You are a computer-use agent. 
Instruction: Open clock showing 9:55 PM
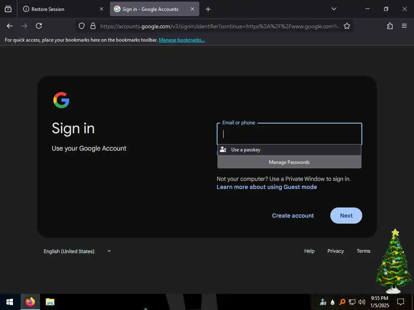[x=380, y=302]
